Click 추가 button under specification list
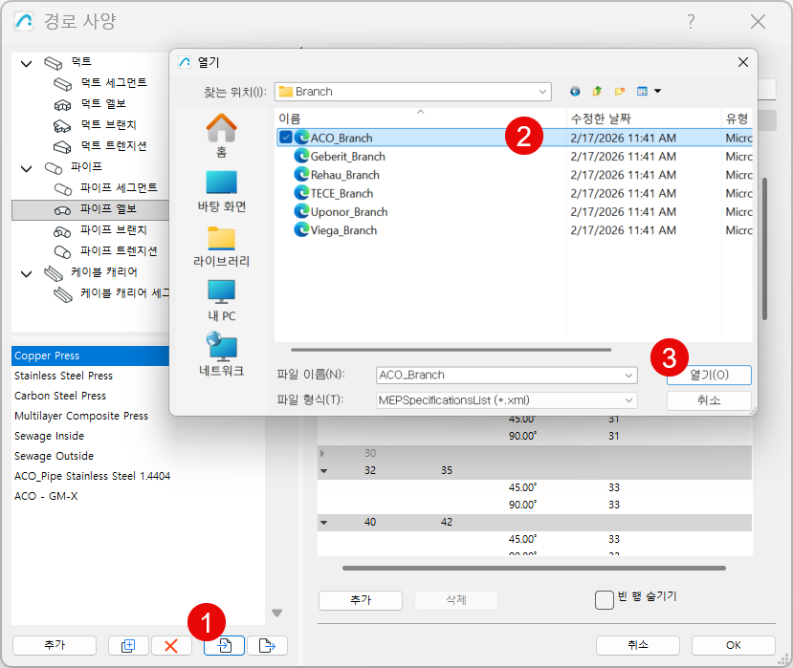Image resolution: width=793 pixels, height=668 pixels. pyautogui.click(x=55, y=645)
